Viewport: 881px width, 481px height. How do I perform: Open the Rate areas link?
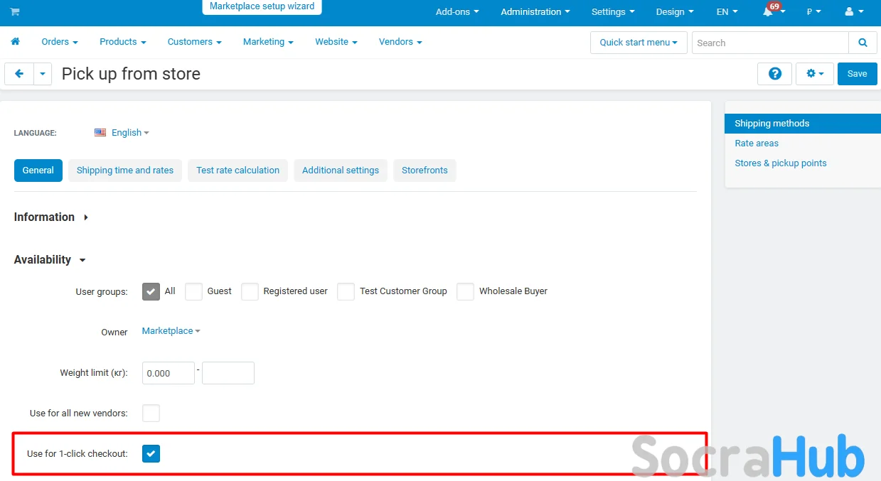756,144
